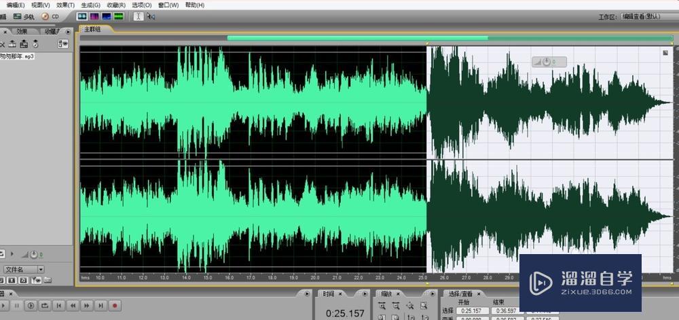This screenshot has height=320, width=679.
Task: Open the files panel options arrow menu
Action: click(x=68, y=32)
